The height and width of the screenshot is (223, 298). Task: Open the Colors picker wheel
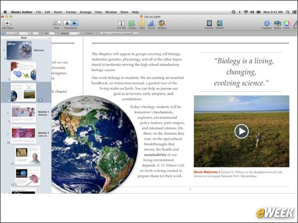coord(287,23)
